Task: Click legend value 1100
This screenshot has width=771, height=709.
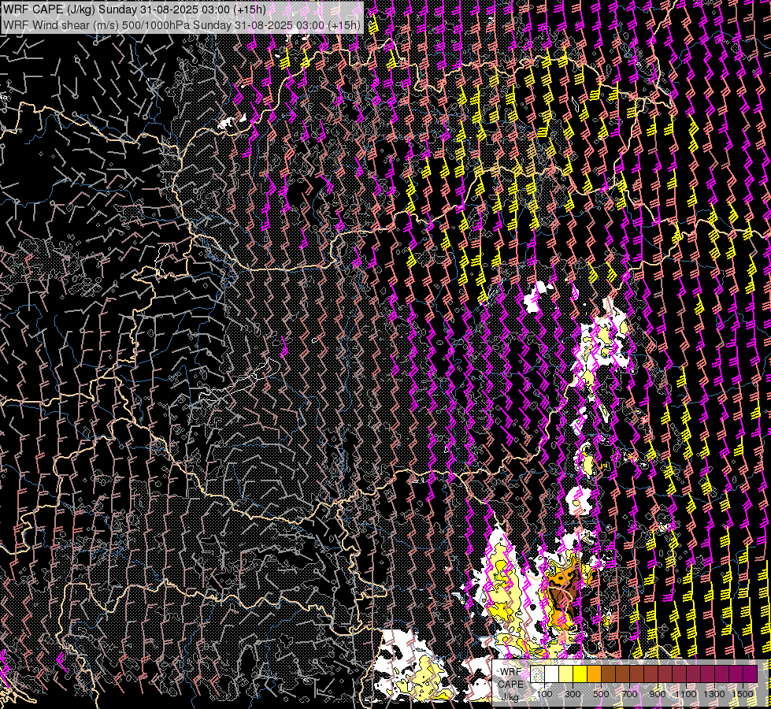Action: point(685,694)
